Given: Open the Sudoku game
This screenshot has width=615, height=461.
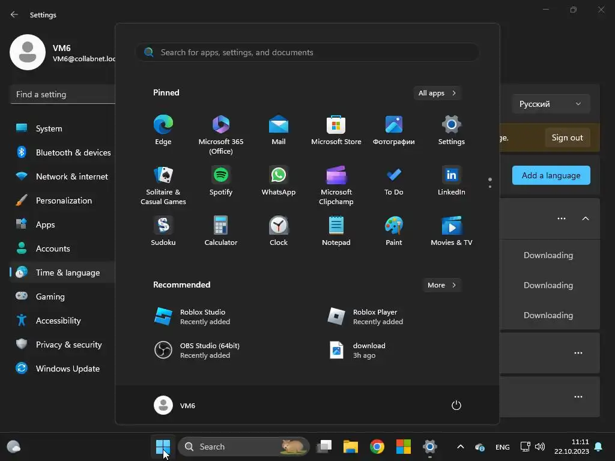Looking at the screenshot, I should pyautogui.click(x=163, y=231).
